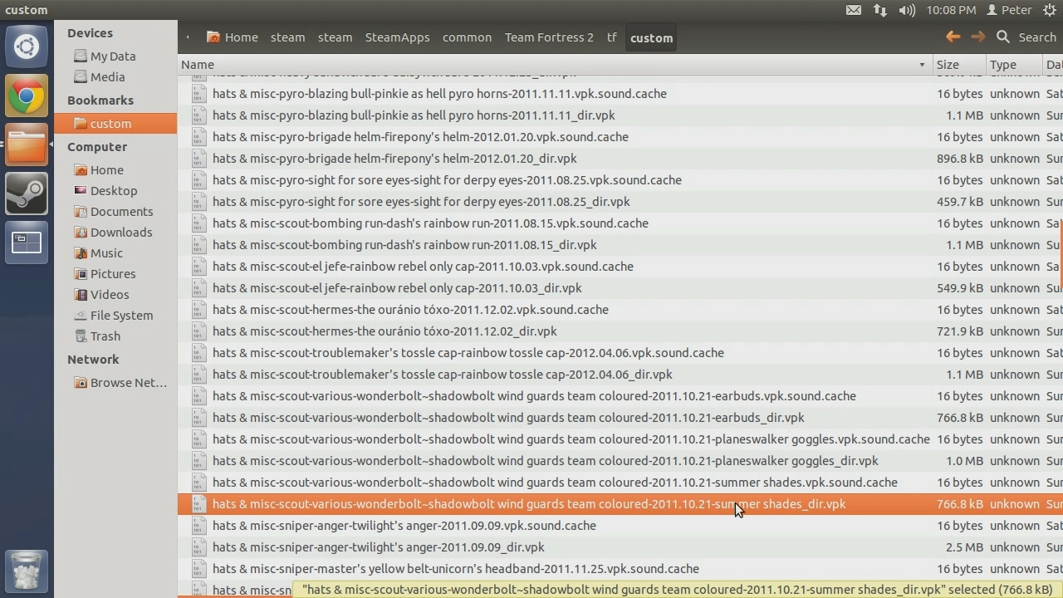Open File System in the sidebar
This screenshot has width=1063, height=598.
point(115,316)
